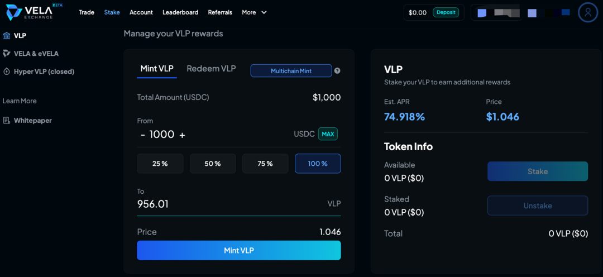Open the Leaderboard menu item

pyautogui.click(x=180, y=12)
